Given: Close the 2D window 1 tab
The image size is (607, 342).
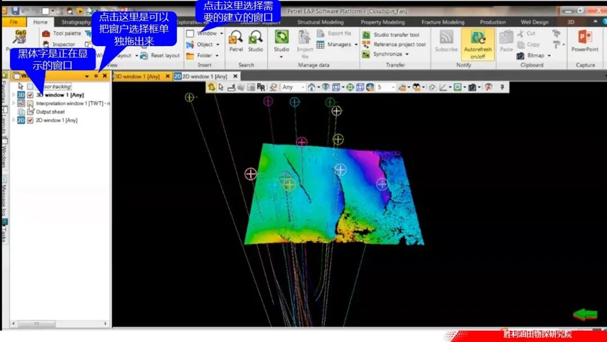Looking at the screenshot, I should (x=235, y=76).
